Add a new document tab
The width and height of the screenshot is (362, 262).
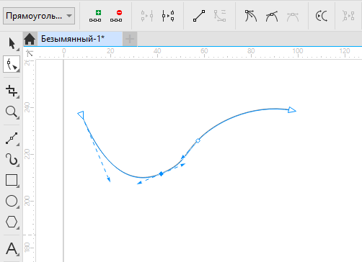click(130, 39)
